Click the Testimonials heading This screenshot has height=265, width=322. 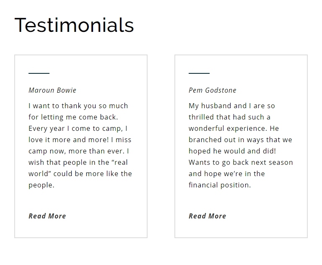(74, 25)
